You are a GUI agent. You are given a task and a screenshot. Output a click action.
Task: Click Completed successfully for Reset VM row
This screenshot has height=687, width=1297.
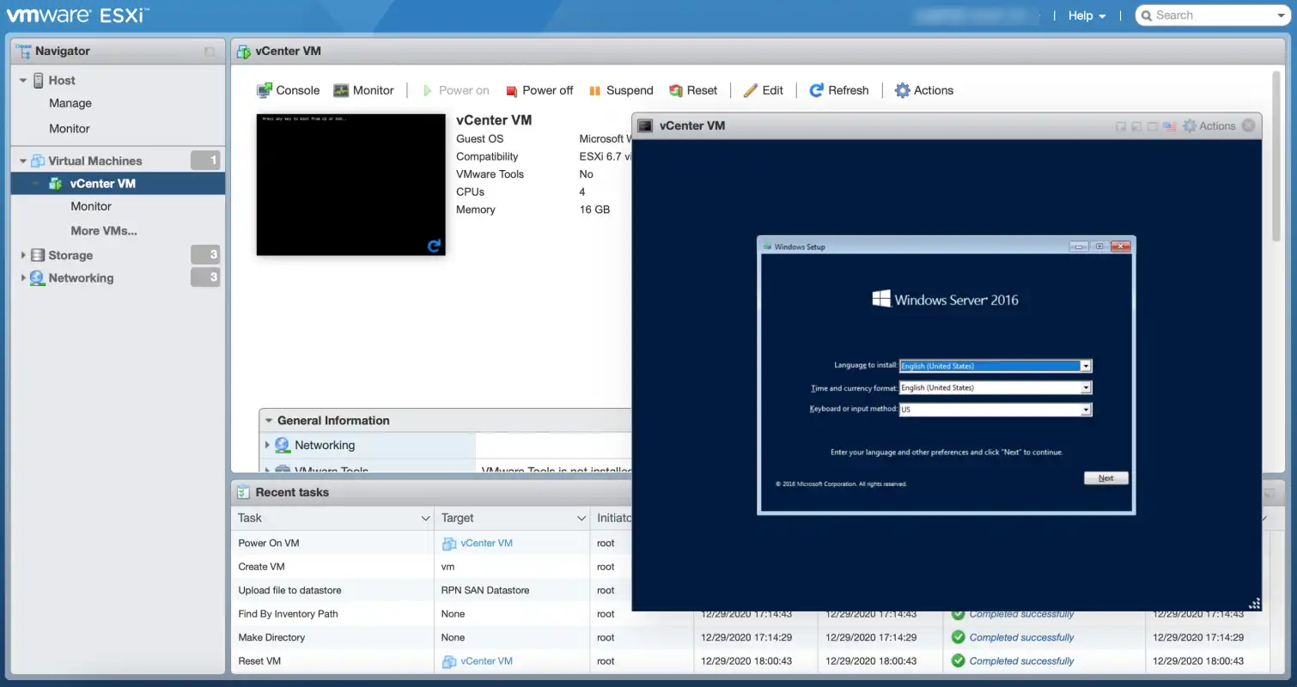[1021, 661]
